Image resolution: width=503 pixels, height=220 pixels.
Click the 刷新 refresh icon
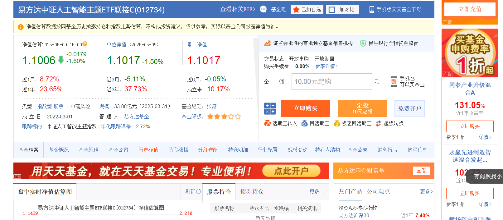[198, 191]
